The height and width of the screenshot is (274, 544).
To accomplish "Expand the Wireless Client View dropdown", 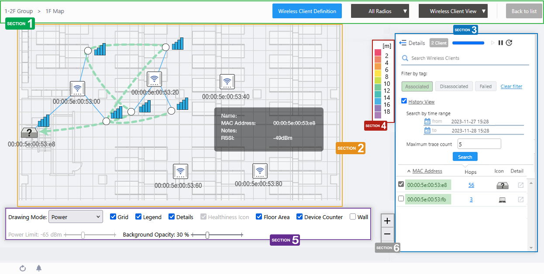I will coord(453,11).
